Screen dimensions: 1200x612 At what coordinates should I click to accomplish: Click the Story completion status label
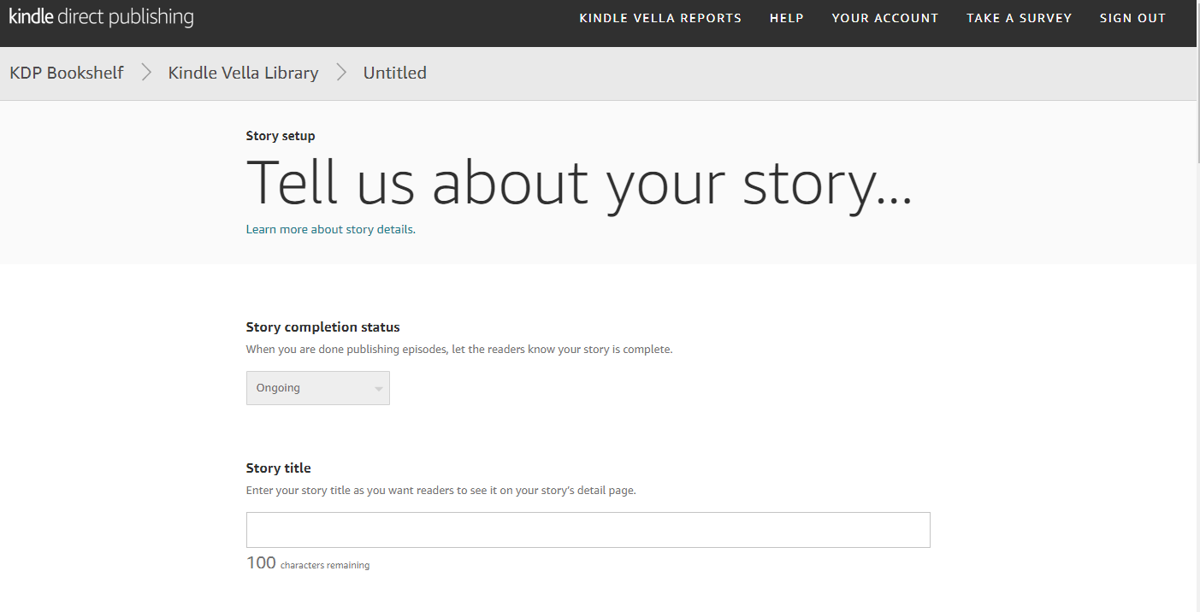coord(322,327)
